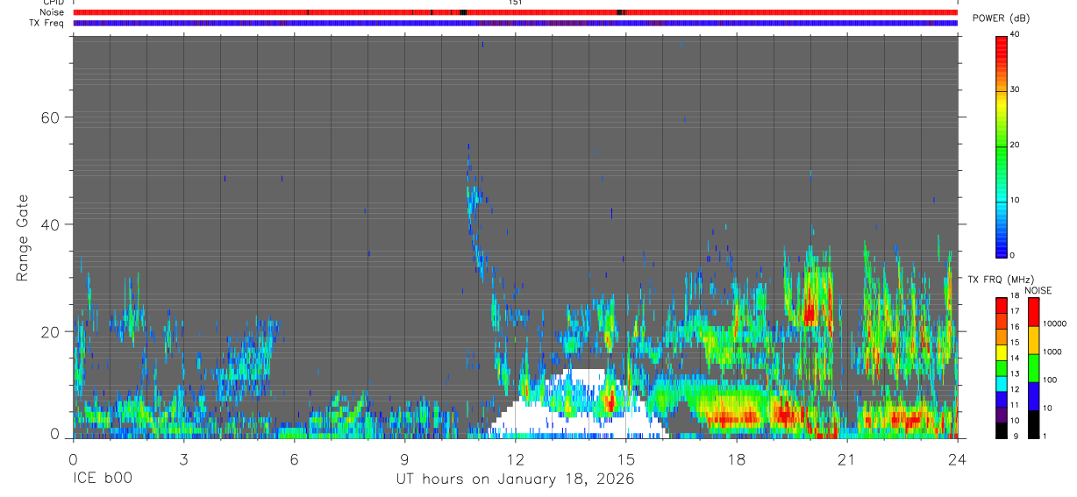The width and height of the screenshot is (1077, 497).
Task: Click the blue TX Freq strip along the top
Action: coord(515,23)
